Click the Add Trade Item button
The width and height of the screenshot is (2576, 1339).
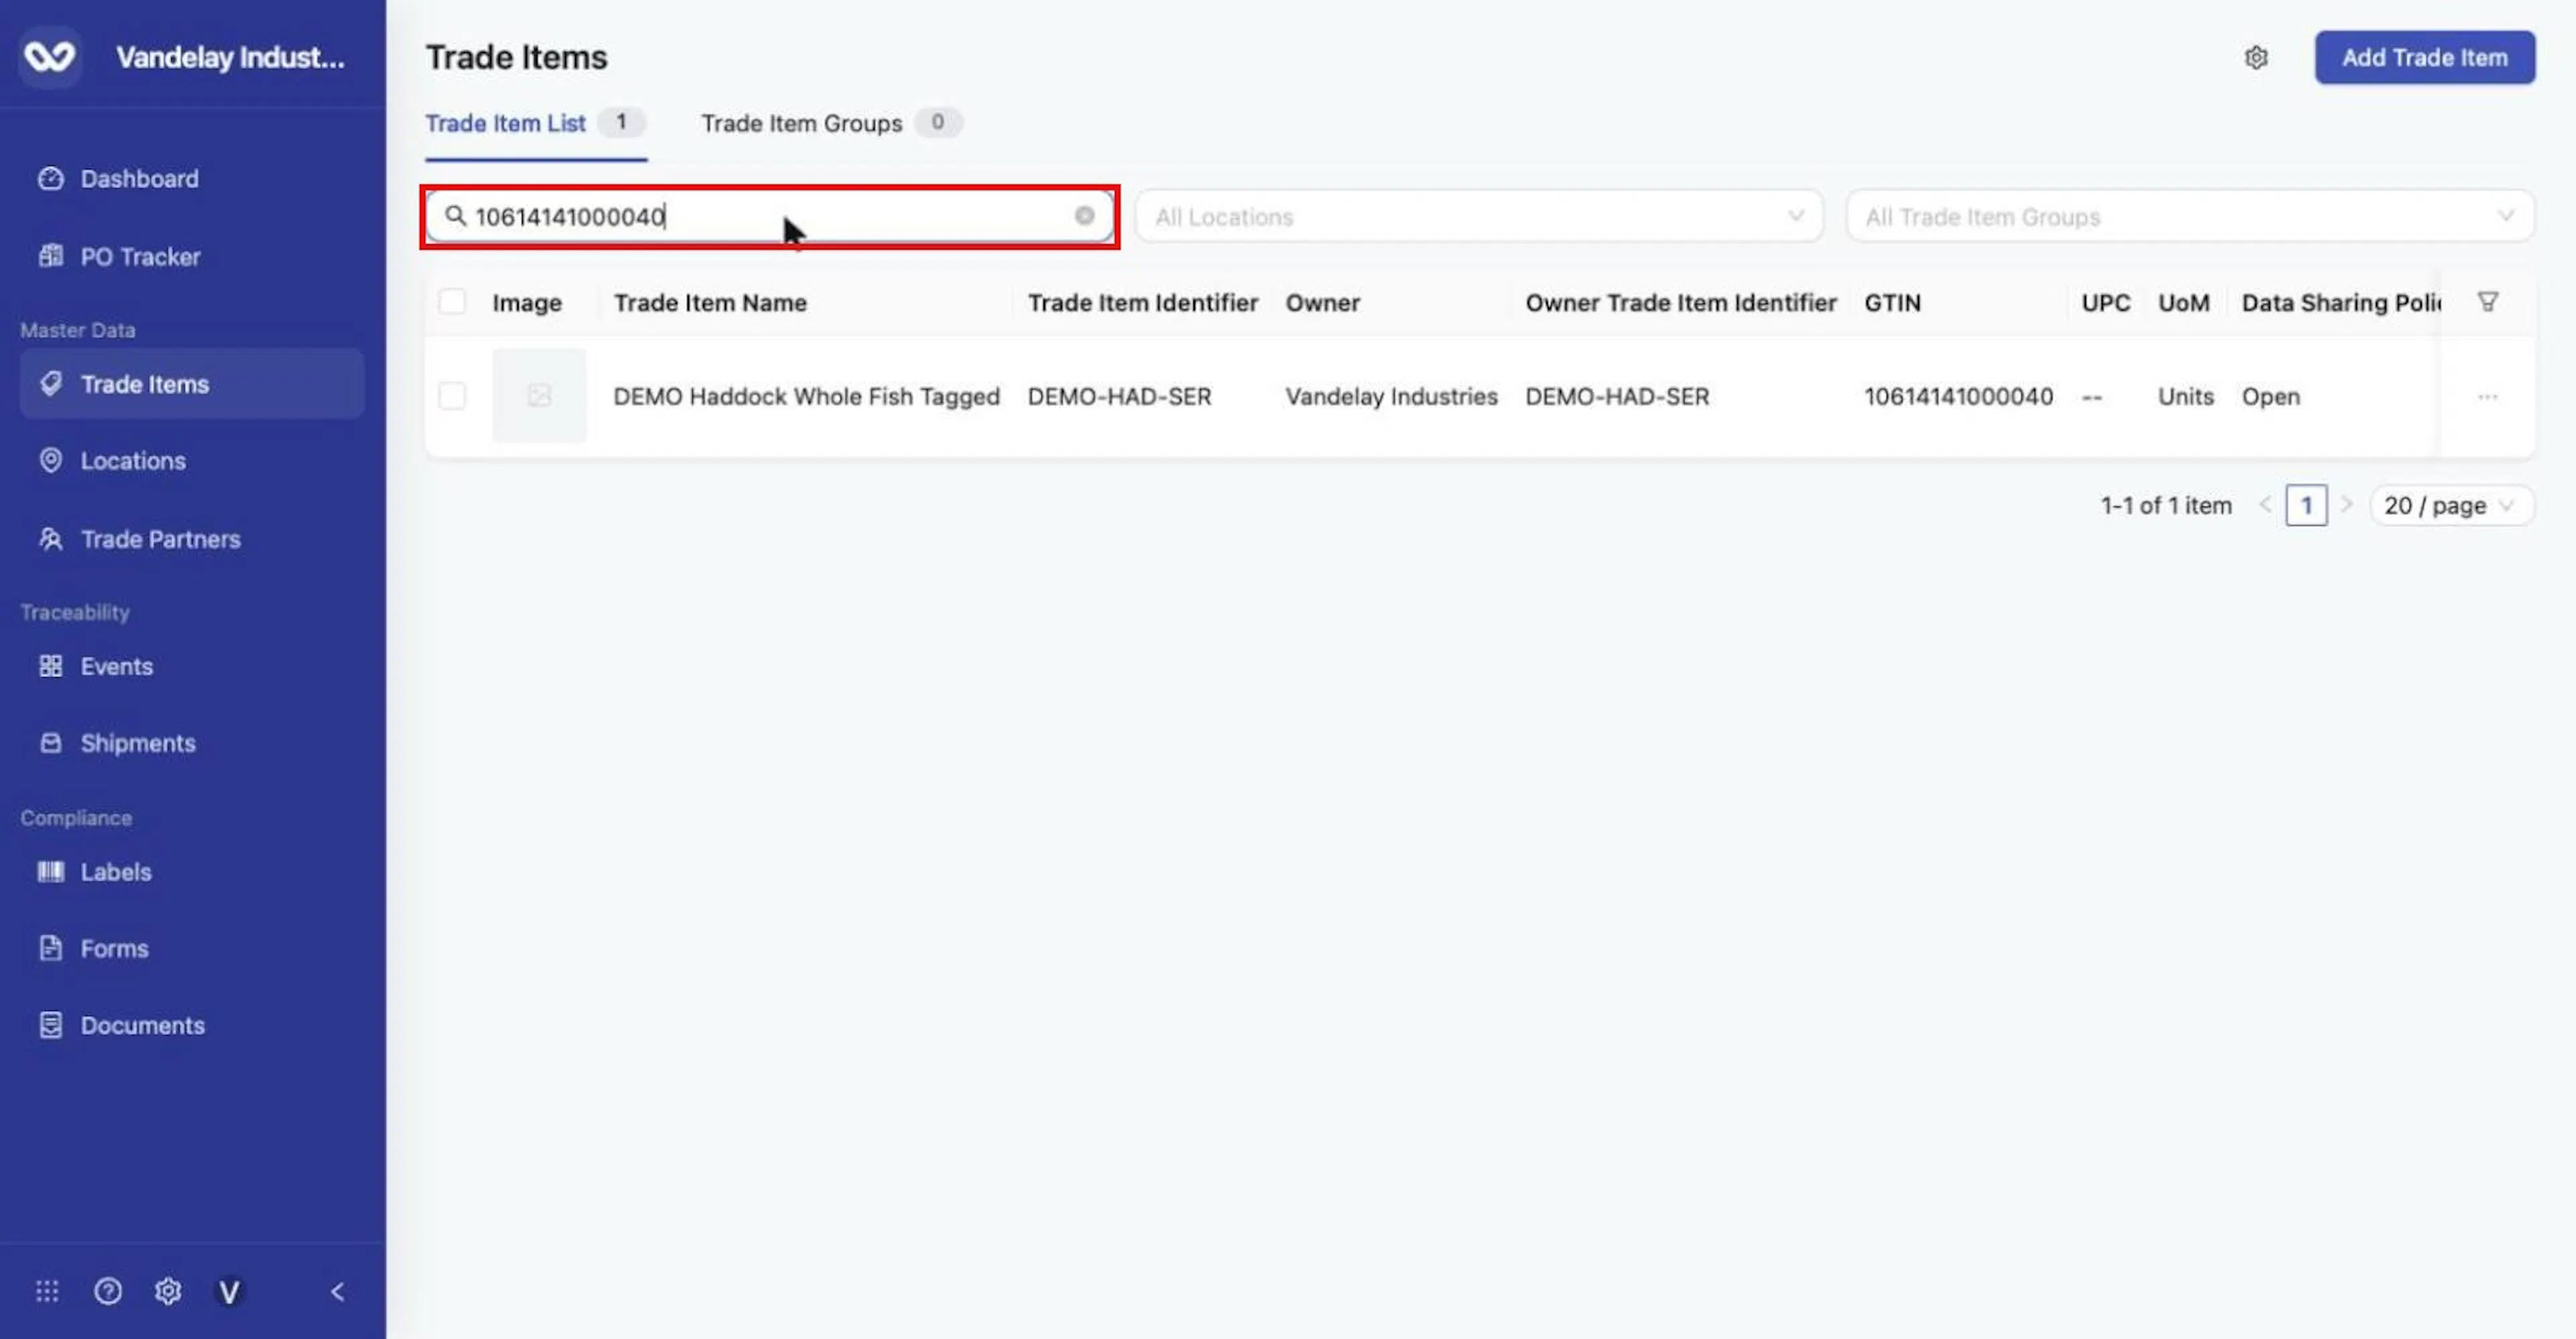click(x=2424, y=57)
